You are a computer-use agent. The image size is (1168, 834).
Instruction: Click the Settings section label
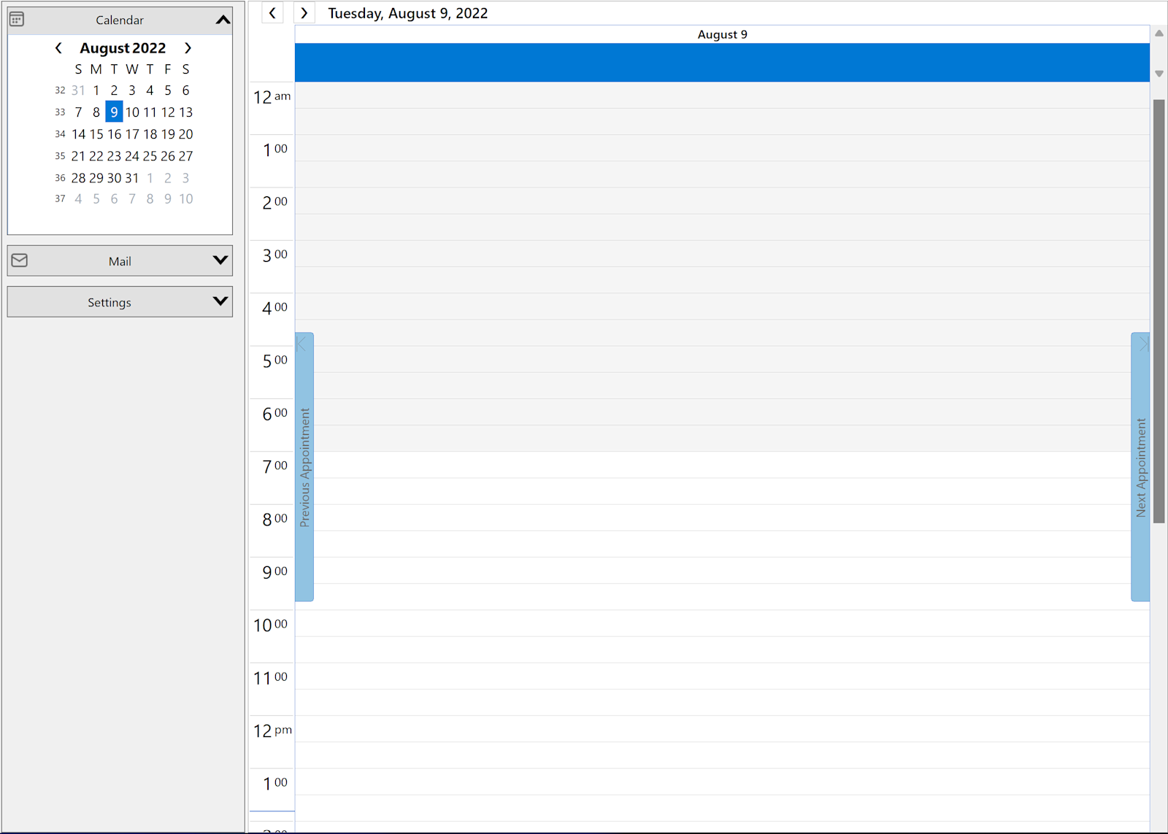coord(109,302)
